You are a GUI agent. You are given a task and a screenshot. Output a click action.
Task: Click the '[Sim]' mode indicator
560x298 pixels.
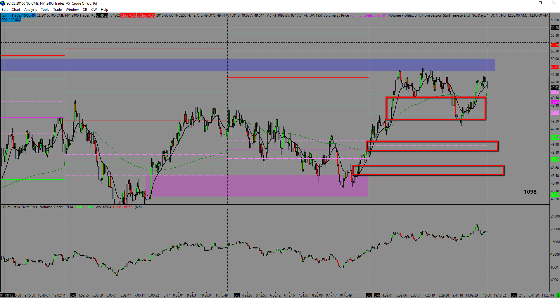[6, 15]
